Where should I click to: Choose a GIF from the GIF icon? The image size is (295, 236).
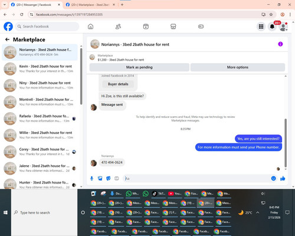coord(117,178)
